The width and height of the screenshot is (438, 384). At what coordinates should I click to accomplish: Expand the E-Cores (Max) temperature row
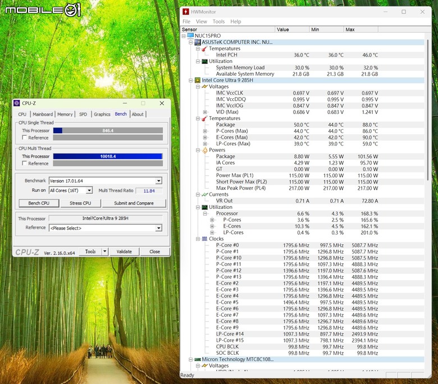click(205, 138)
